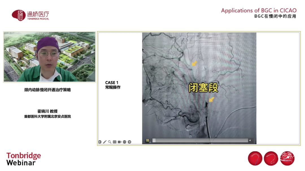Image resolution: width=305 pixels, height=171 pixels.
Task: Select the pen annotation tool
Action: [105, 142]
